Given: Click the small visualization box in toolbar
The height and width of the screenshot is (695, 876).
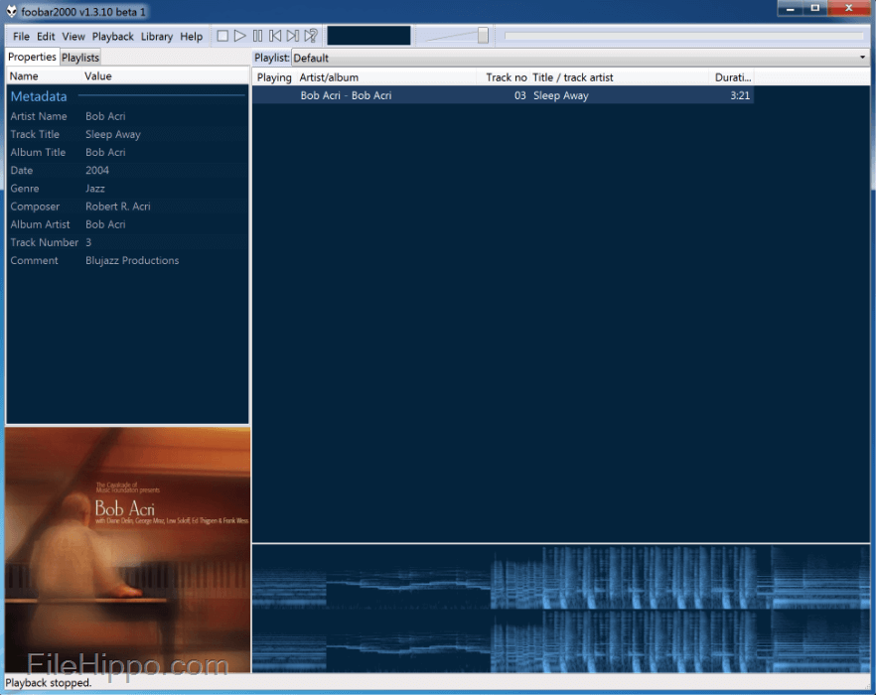Looking at the screenshot, I should point(368,36).
